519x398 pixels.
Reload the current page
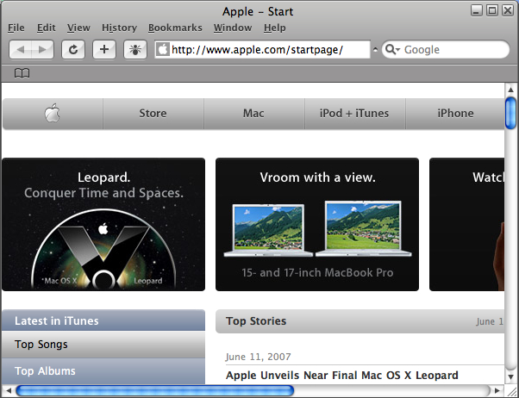tap(73, 50)
